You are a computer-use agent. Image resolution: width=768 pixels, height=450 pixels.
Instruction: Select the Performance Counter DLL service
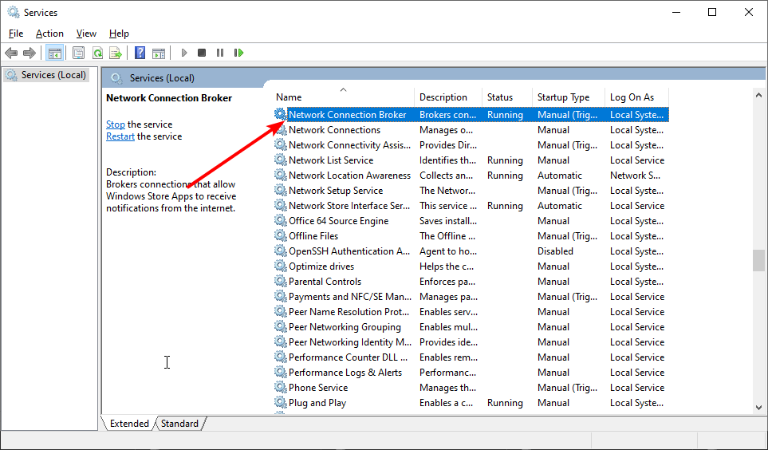pos(348,357)
